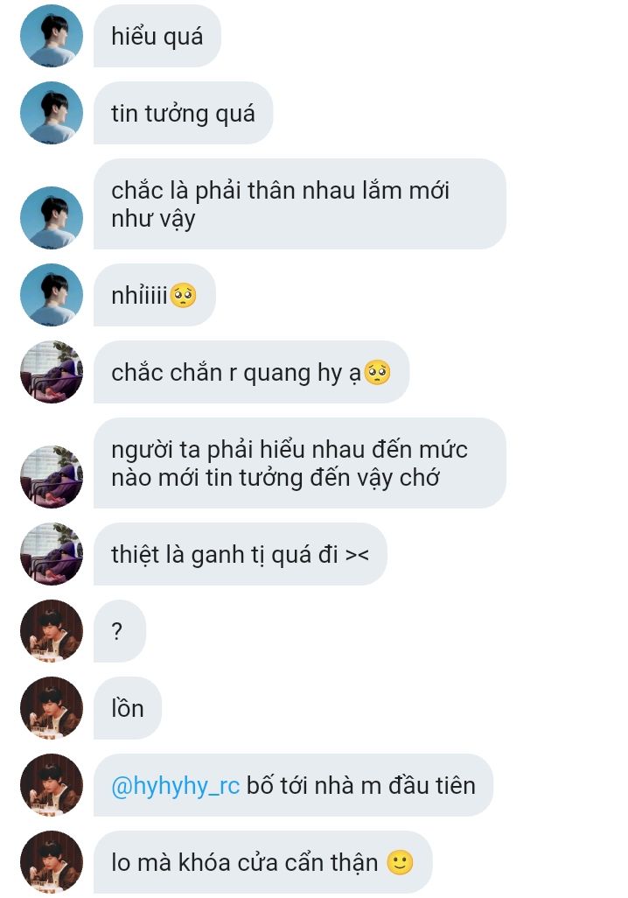
Task: Tap the 'lo mà khóa cửa cẩn thận' bubble
Action: (x=262, y=862)
